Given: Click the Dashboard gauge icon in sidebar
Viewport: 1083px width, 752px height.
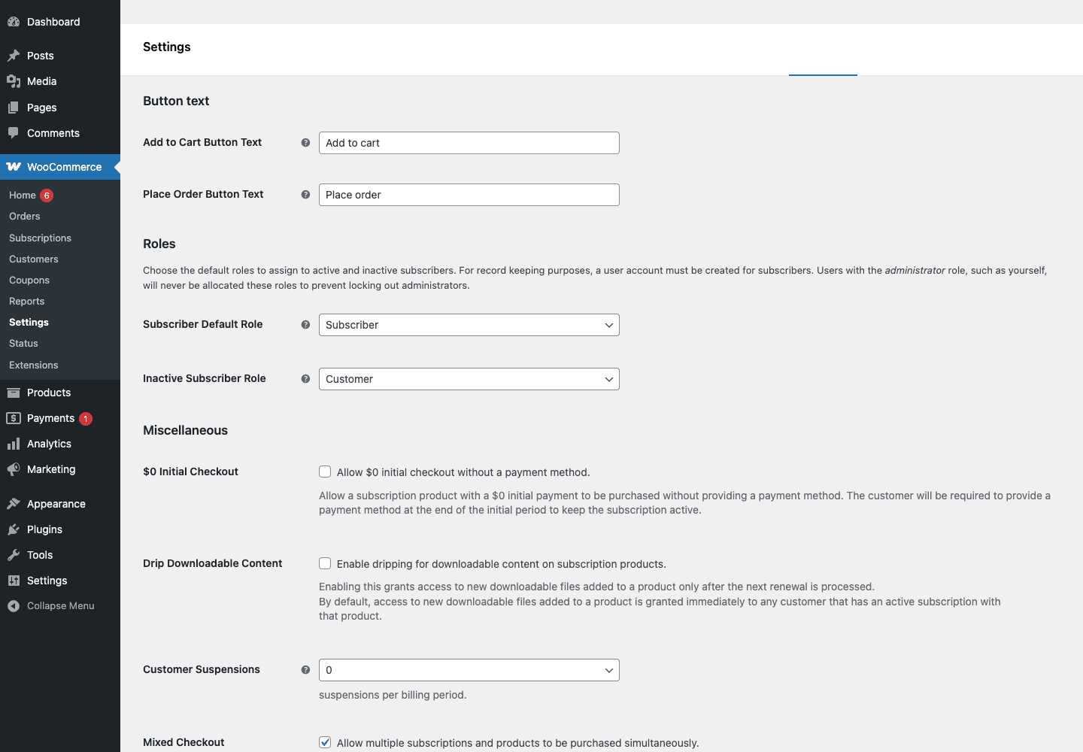Looking at the screenshot, I should (14, 22).
